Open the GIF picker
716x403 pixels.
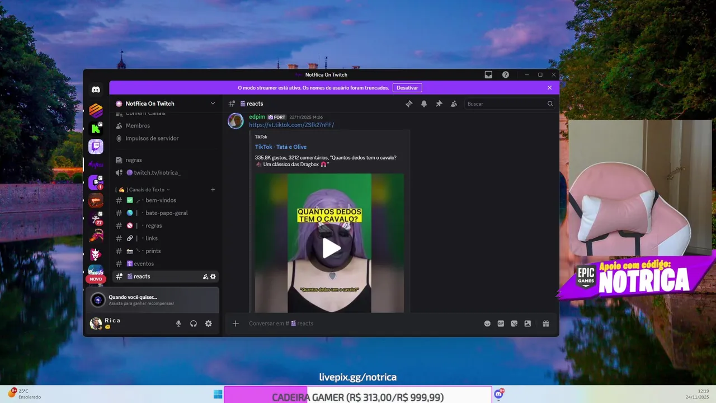tap(501, 324)
